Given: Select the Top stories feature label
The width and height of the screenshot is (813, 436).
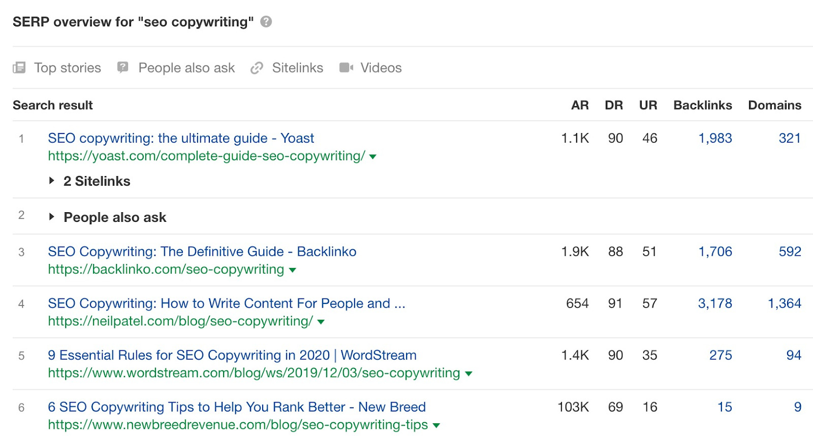Looking at the screenshot, I should click(68, 68).
